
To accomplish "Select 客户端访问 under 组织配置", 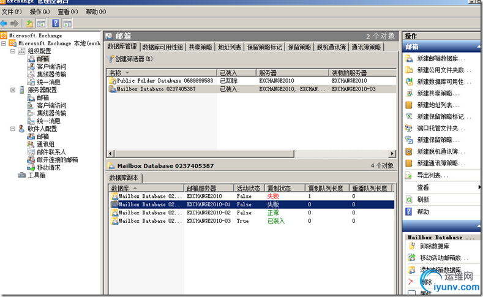I will point(51,67).
